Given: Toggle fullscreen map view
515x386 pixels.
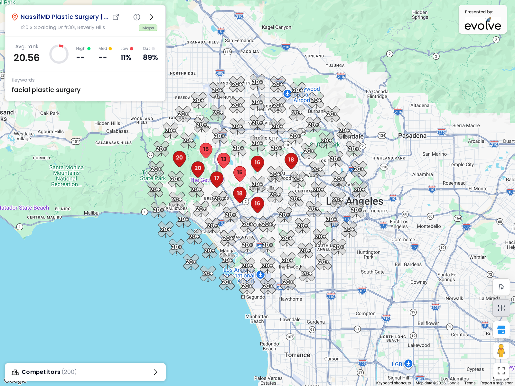Looking at the screenshot, I should tap(501, 371).
